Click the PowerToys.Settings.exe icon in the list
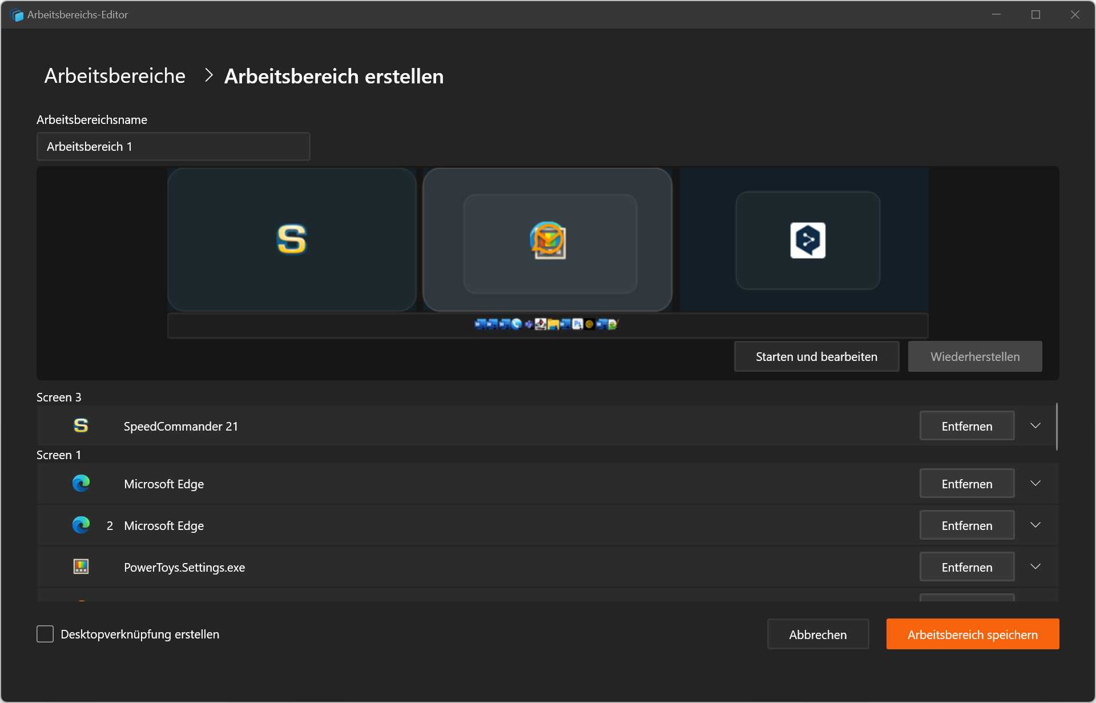 81,567
